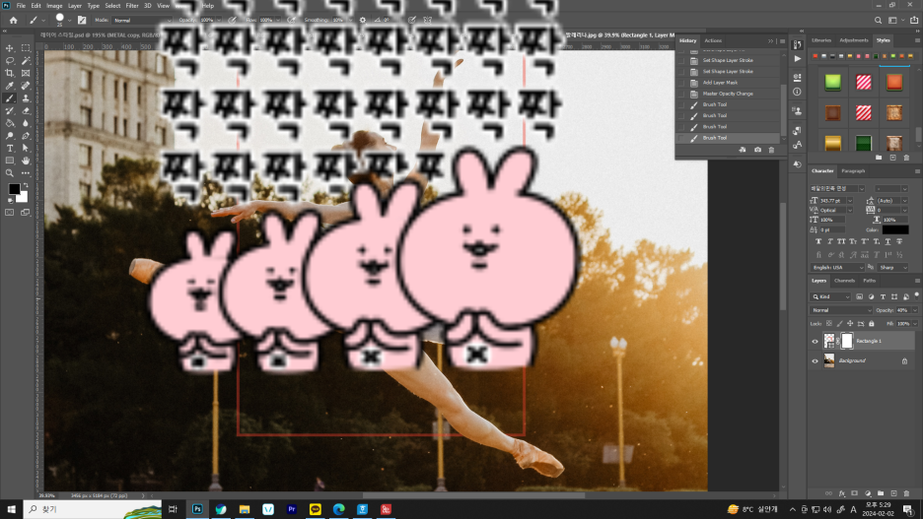Delete layer with trash icon

pyautogui.click(x=906, y=493)
